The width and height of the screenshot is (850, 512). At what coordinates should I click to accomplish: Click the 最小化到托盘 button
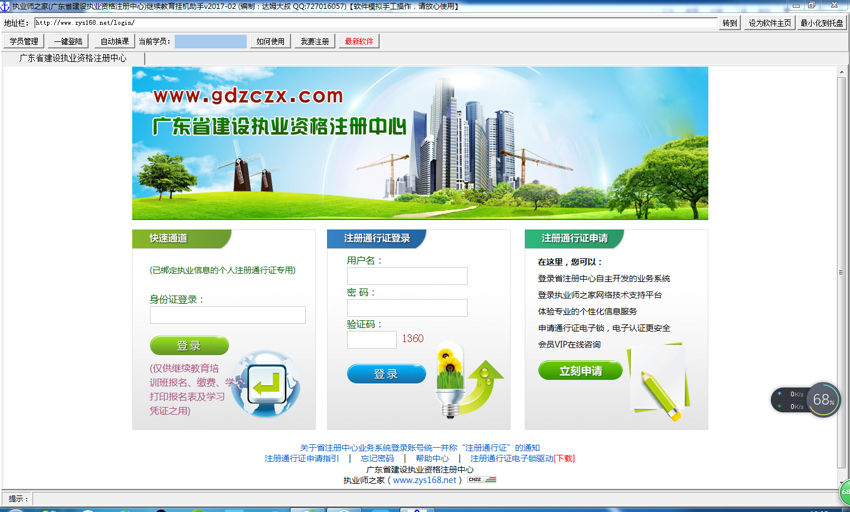(x=822, y=23)
